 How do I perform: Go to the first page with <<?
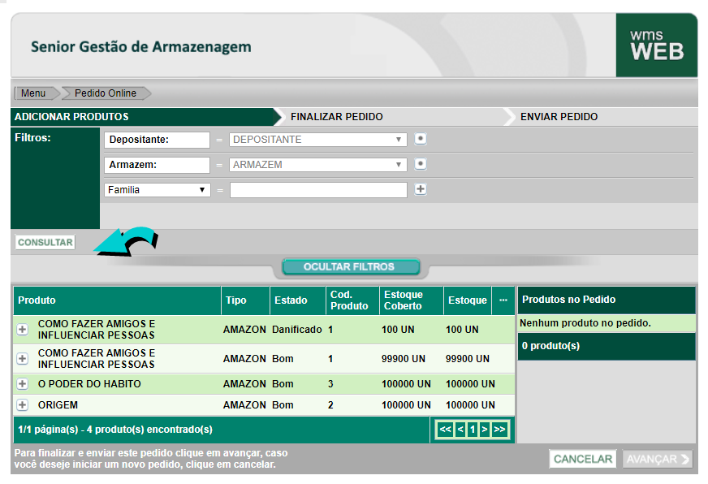tap(445, 430)
